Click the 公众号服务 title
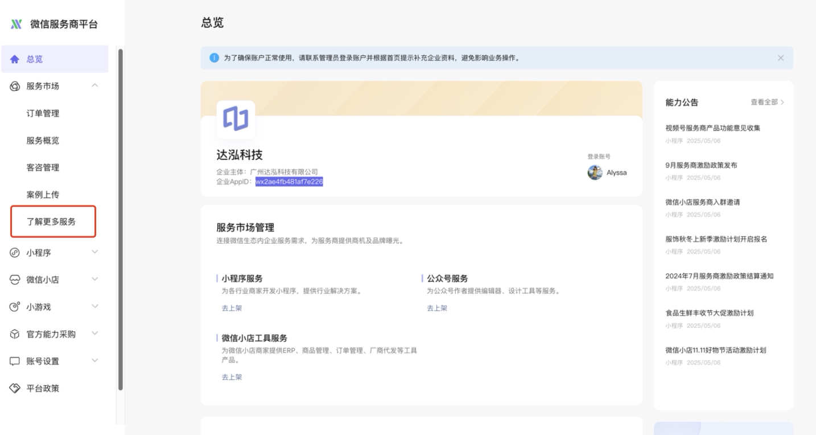816x435 pixels. 447,278
